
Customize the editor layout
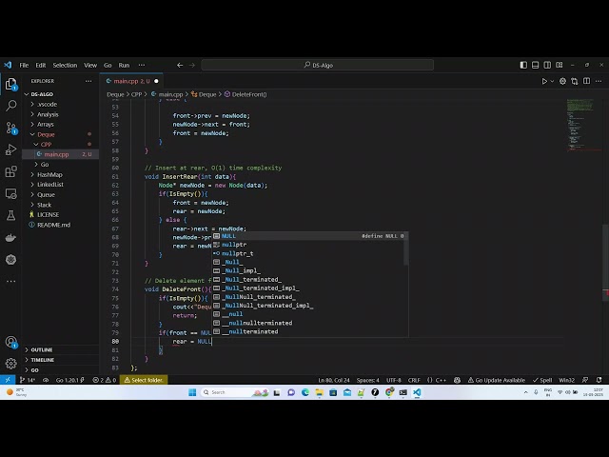click(x=560, y=65)
